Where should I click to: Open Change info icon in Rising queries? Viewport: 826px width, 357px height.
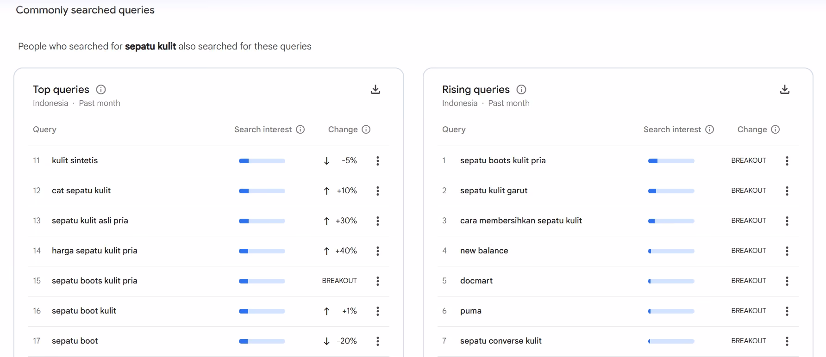click(776, 129)
